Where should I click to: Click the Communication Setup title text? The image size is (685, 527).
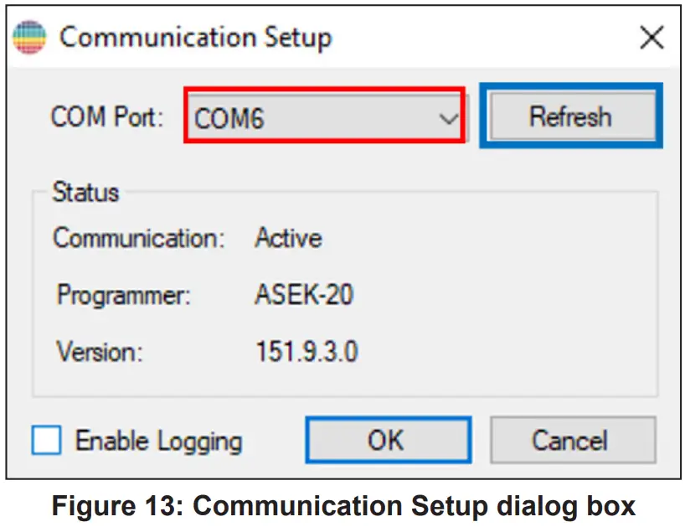[x=195, y=38]
